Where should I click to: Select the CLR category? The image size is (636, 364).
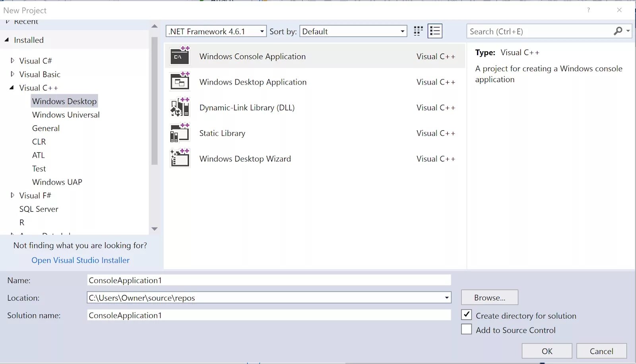pos(39,142)
